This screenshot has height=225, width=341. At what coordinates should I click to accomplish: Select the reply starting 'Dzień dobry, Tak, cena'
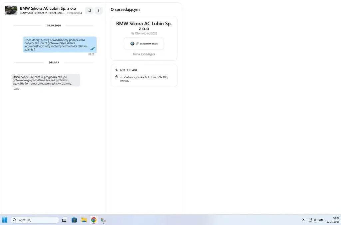(x=46, y=80)
